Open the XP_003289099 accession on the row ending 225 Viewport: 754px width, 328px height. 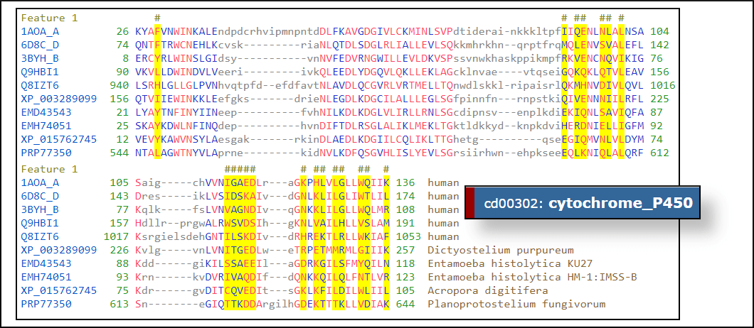coord(59,99)
